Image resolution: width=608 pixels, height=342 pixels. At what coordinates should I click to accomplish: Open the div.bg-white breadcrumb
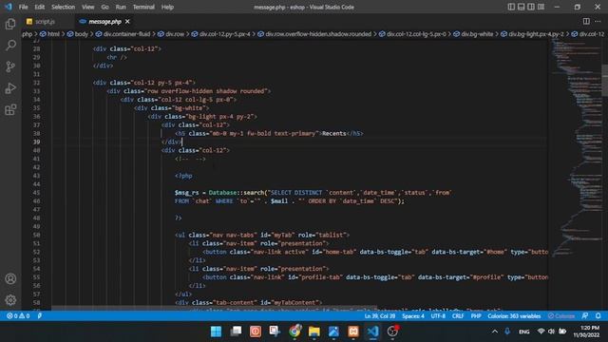pyautogui.click(x=477, y=34)
